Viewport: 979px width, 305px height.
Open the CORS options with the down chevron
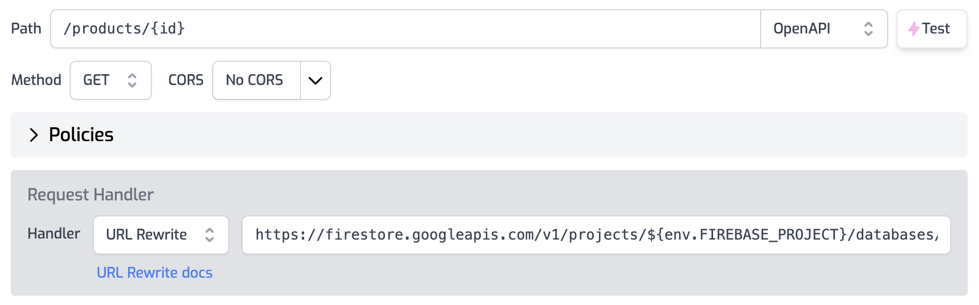point(315,80)
